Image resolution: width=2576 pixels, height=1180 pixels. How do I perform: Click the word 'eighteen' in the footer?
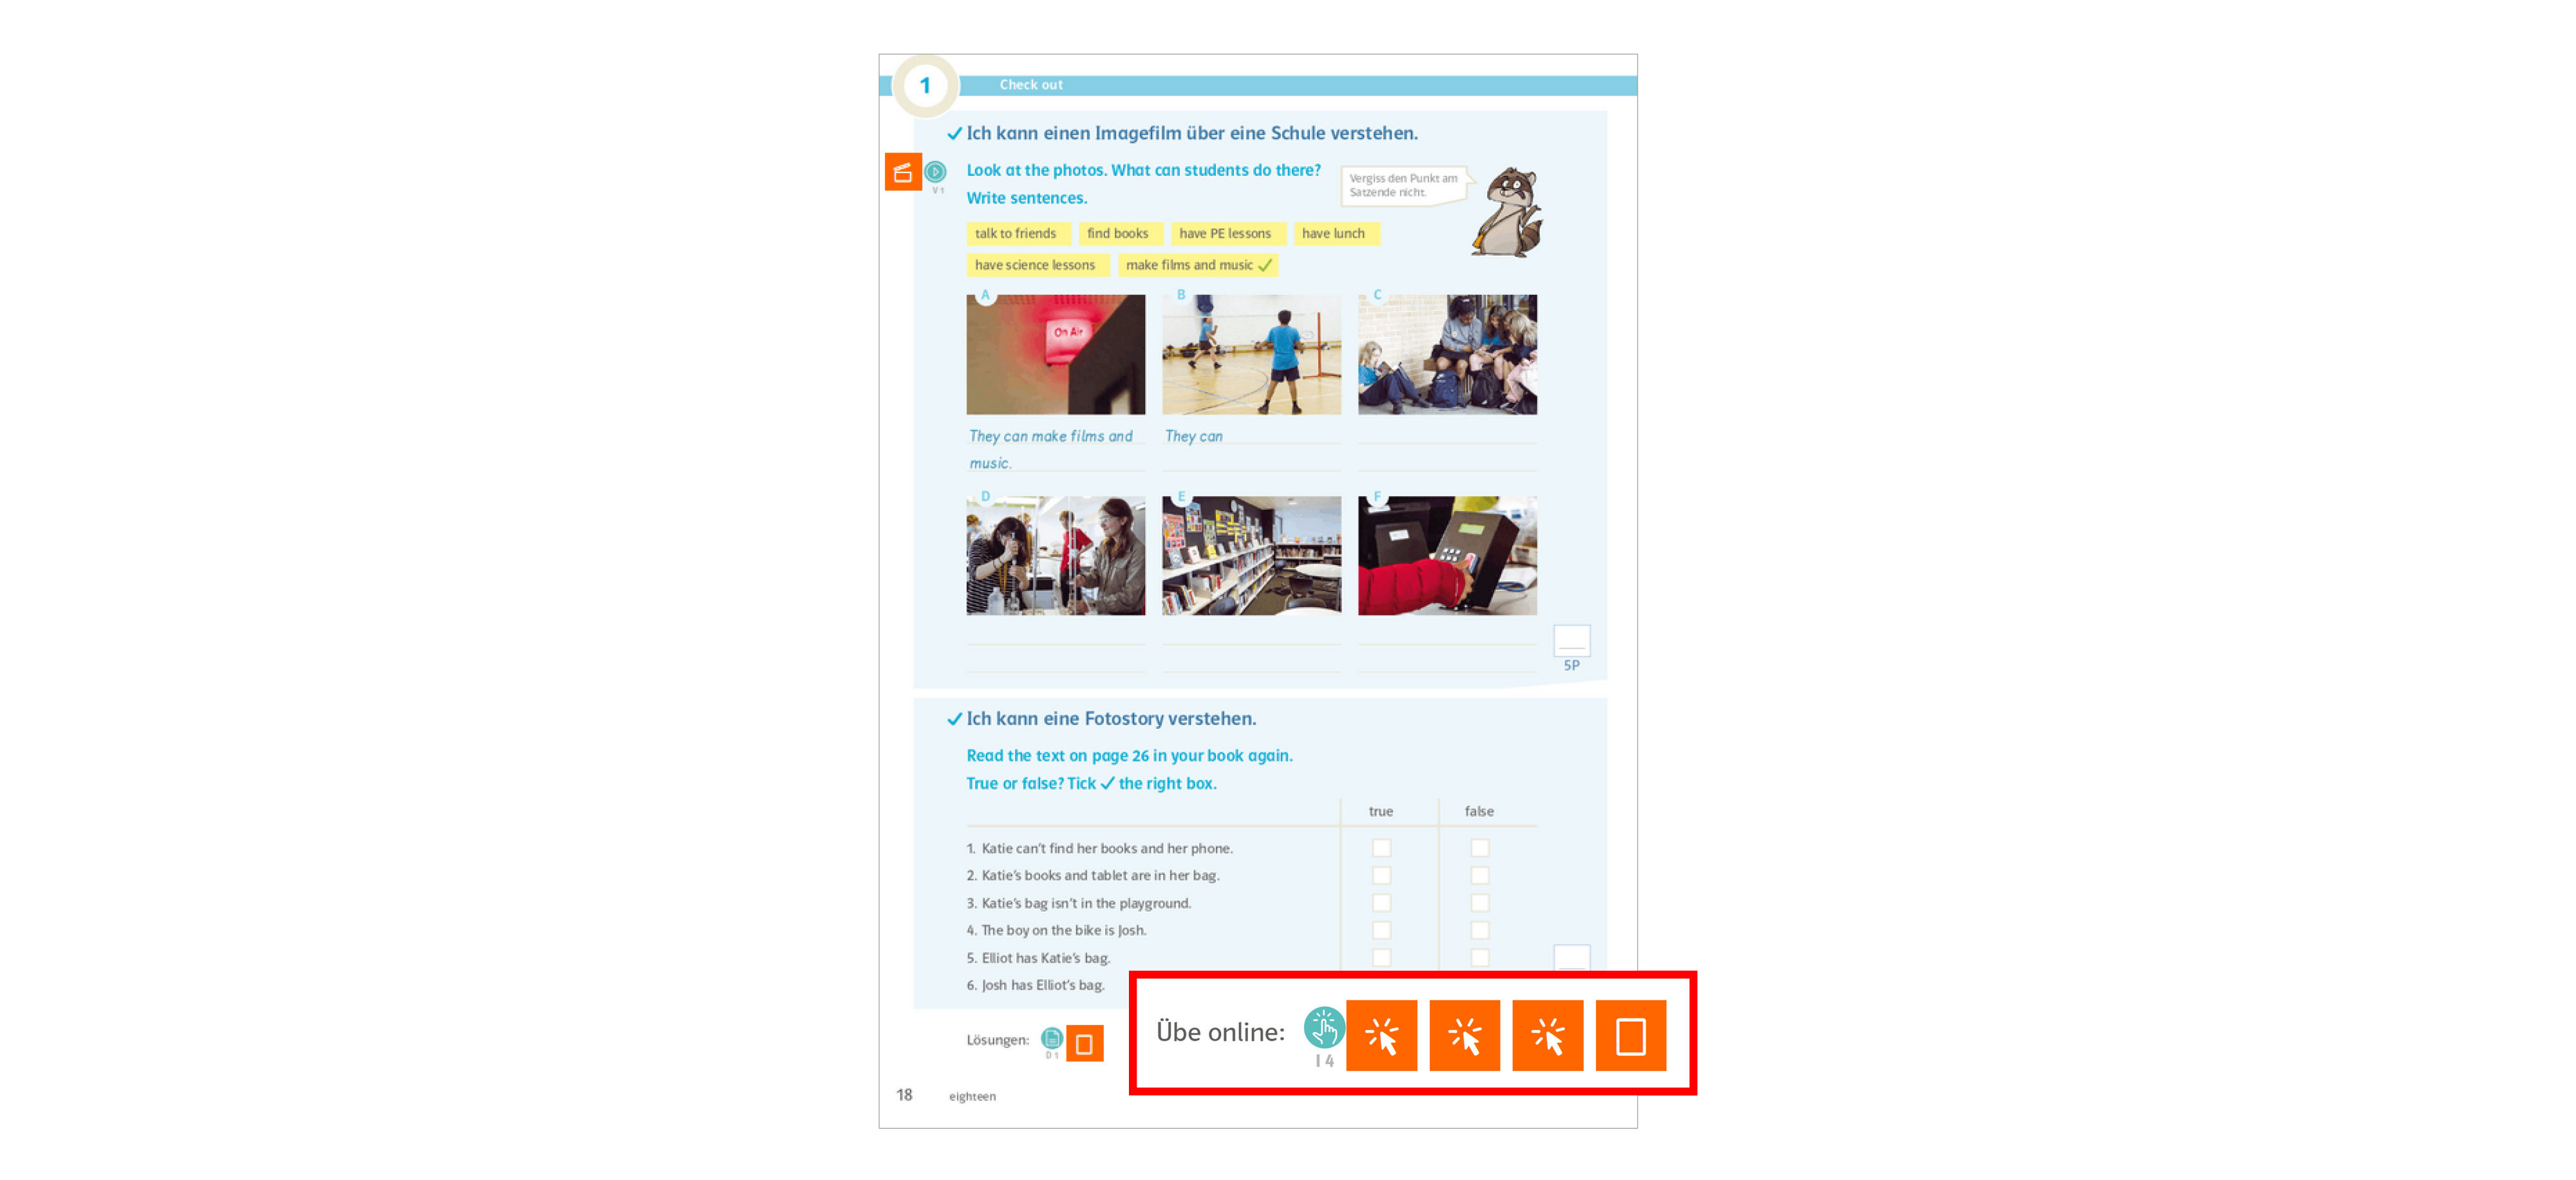(972, 1096)
